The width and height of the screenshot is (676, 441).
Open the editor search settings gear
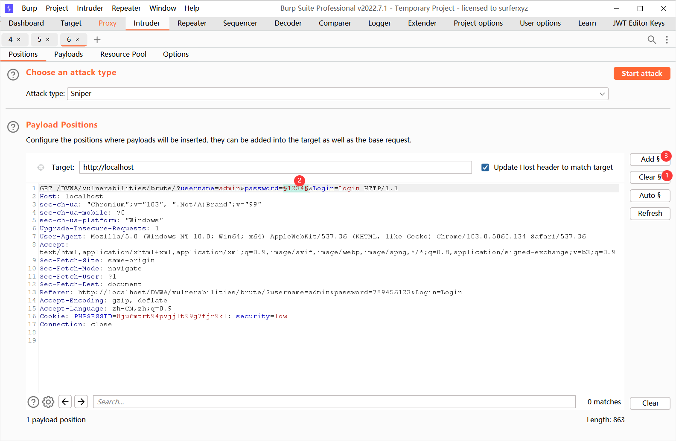[x=48, y=402]
